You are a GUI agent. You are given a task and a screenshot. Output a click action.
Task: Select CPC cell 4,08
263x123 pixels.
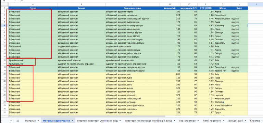click(206, 46)
